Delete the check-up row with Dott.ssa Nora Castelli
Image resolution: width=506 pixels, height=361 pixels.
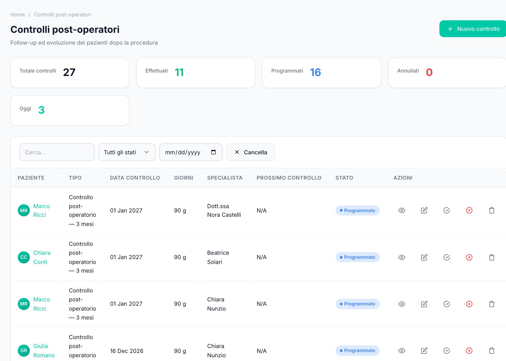492,210
